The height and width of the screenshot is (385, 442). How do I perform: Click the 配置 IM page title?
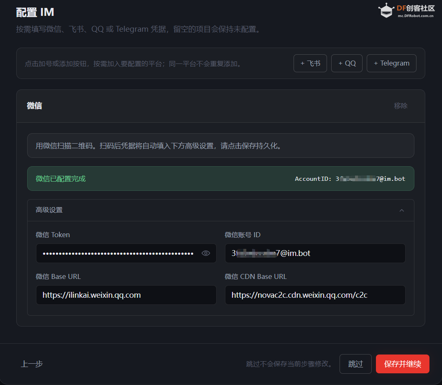35,12
